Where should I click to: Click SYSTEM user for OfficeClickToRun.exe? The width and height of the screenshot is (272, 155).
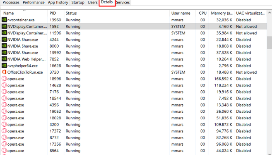coord(178,72)
